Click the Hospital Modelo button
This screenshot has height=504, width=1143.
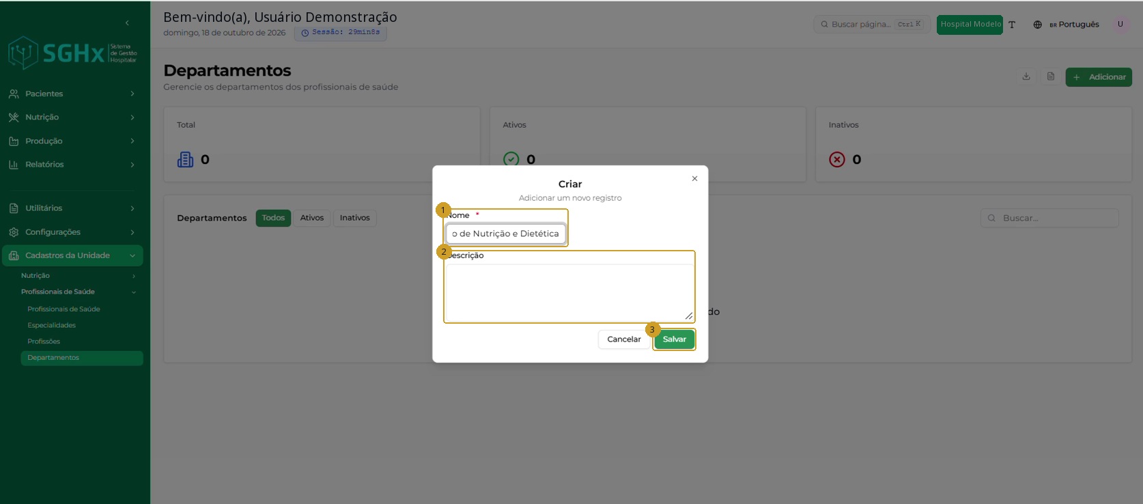coord(970,25)
